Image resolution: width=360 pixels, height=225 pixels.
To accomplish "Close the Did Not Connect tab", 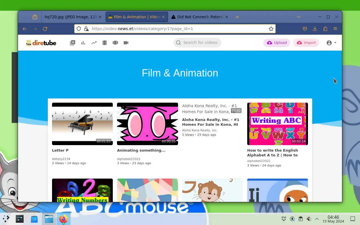I will (227, 17).
